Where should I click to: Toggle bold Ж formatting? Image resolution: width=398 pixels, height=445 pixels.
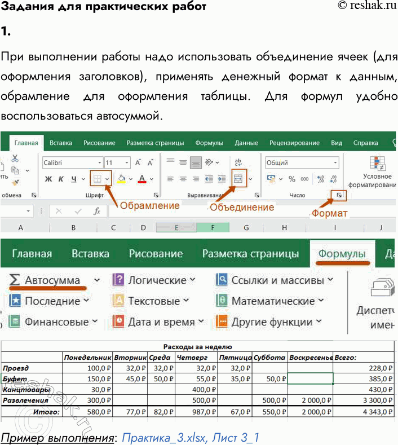tap(48, 179)
